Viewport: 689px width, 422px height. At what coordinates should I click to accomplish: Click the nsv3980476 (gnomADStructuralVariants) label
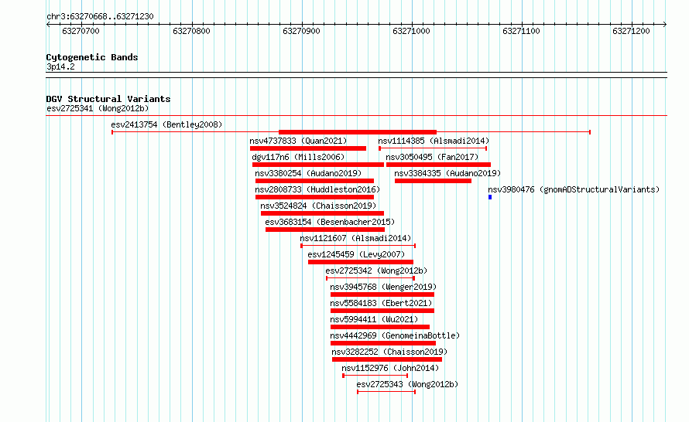point(574,189)
